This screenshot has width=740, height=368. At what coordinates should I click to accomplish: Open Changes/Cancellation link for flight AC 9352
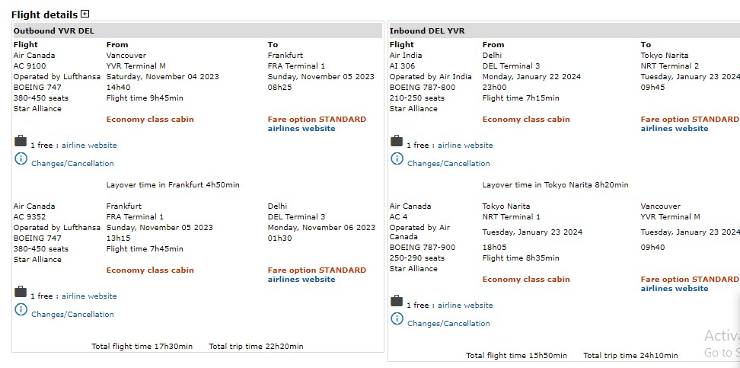72,315
